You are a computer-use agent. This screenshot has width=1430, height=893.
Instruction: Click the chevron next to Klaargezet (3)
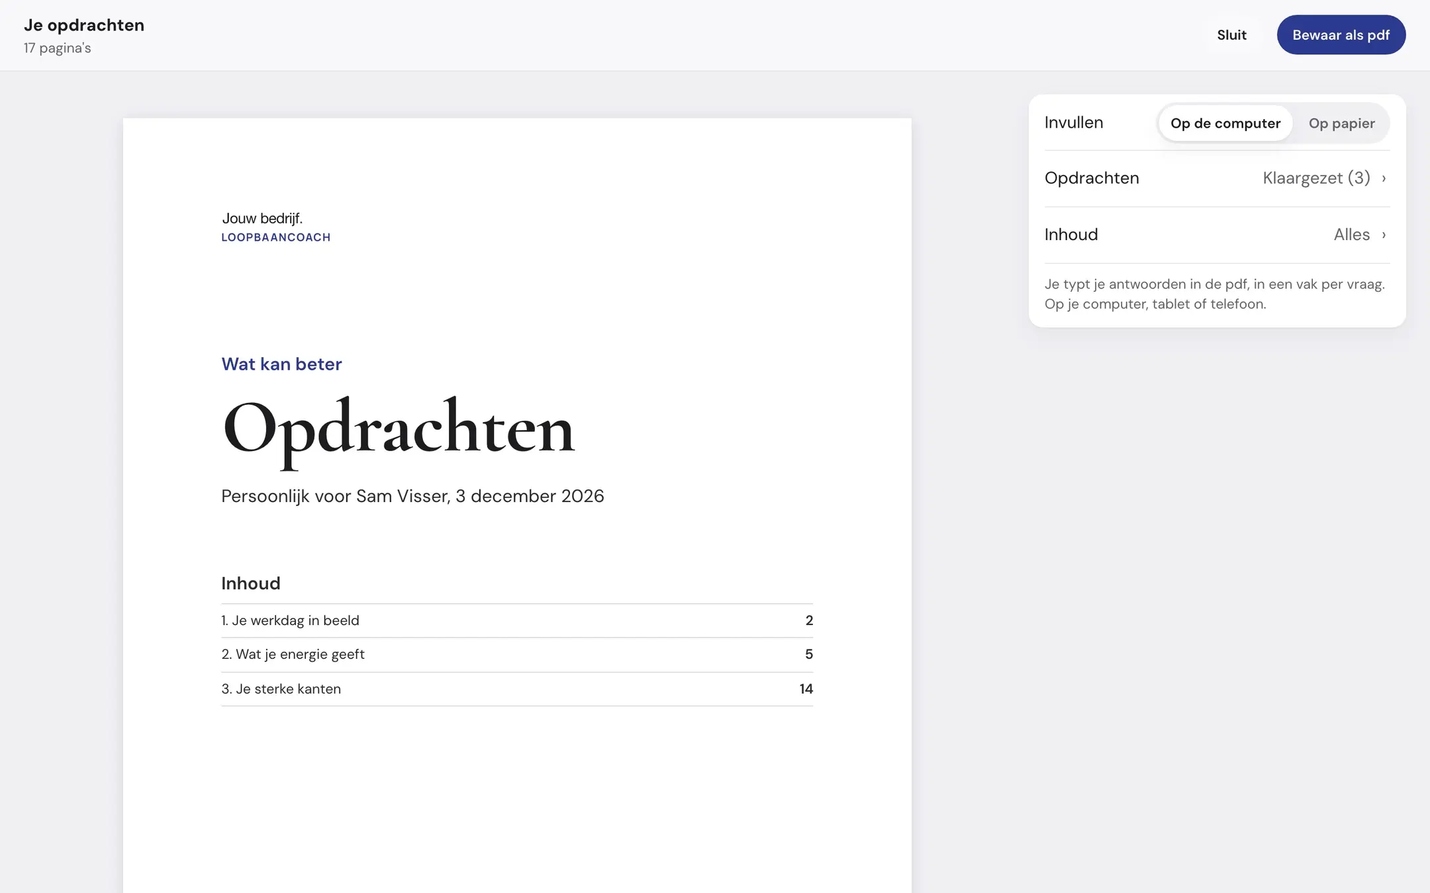[x=1384, y=179]
